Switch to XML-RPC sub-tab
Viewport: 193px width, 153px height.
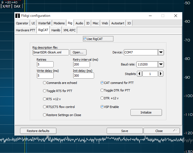coord(70,30)
